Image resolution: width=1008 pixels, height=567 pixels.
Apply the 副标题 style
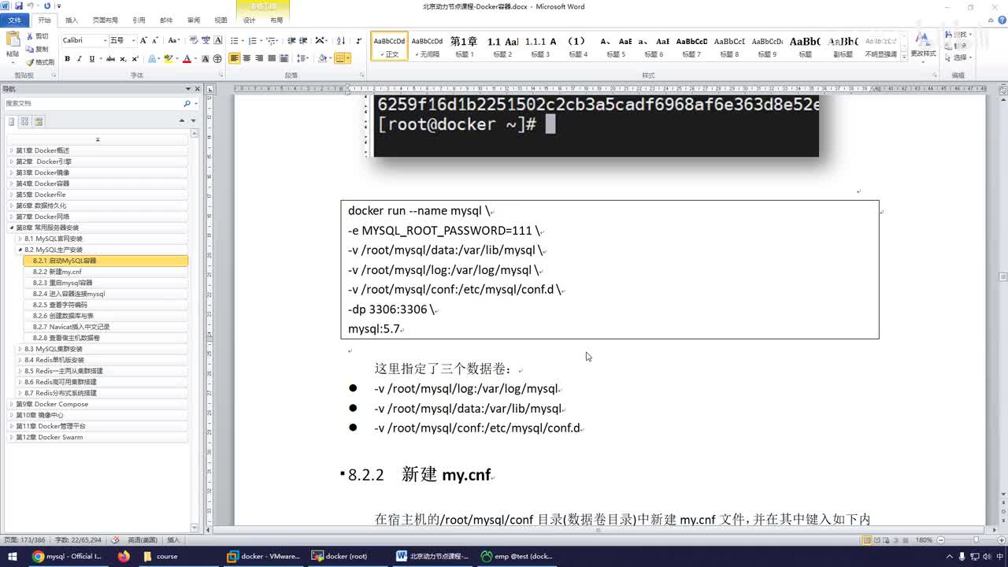(843, 46)
